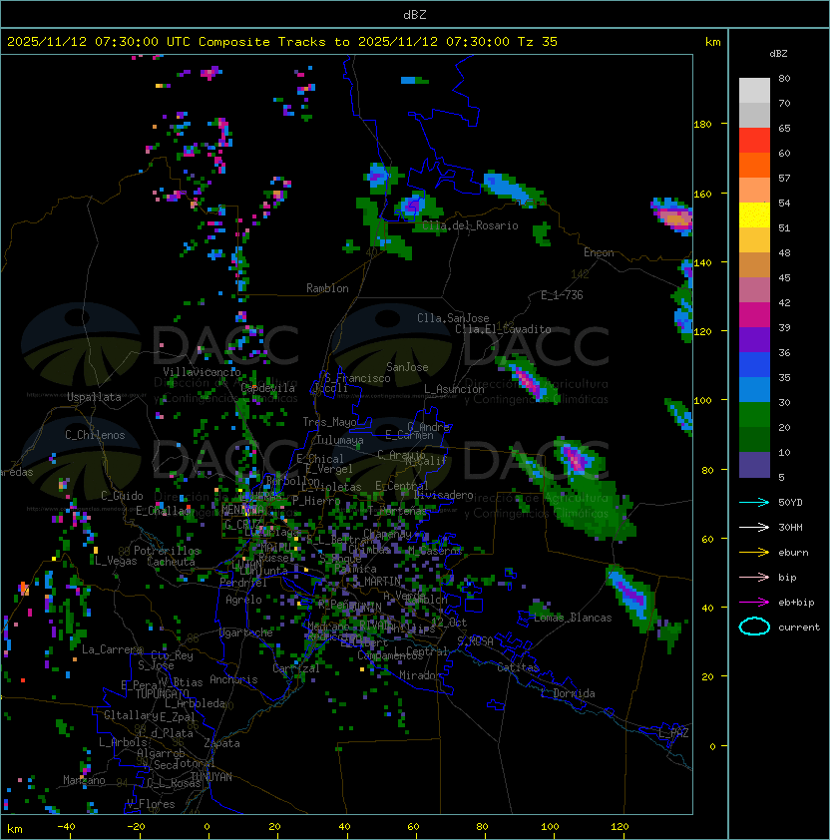Click the 'C_Guido' map label
830x840 pixels.
pyautogui.click(x=122, y=496)
